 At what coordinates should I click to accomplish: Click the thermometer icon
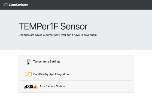(28, 62)
